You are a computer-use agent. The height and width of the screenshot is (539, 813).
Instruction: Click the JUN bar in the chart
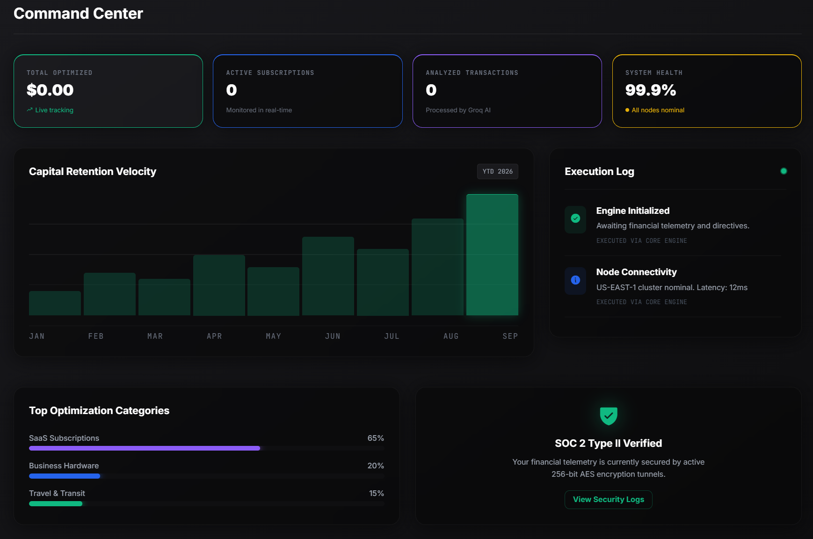pyautogui.click(x=328, y=276)
